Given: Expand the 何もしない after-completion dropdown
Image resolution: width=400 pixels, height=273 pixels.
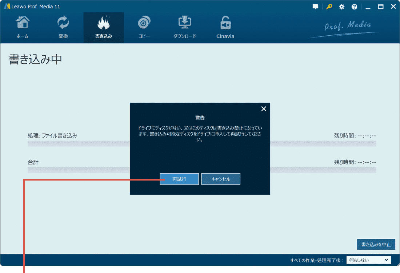Looking at the screenshot, I should [369, 260].
